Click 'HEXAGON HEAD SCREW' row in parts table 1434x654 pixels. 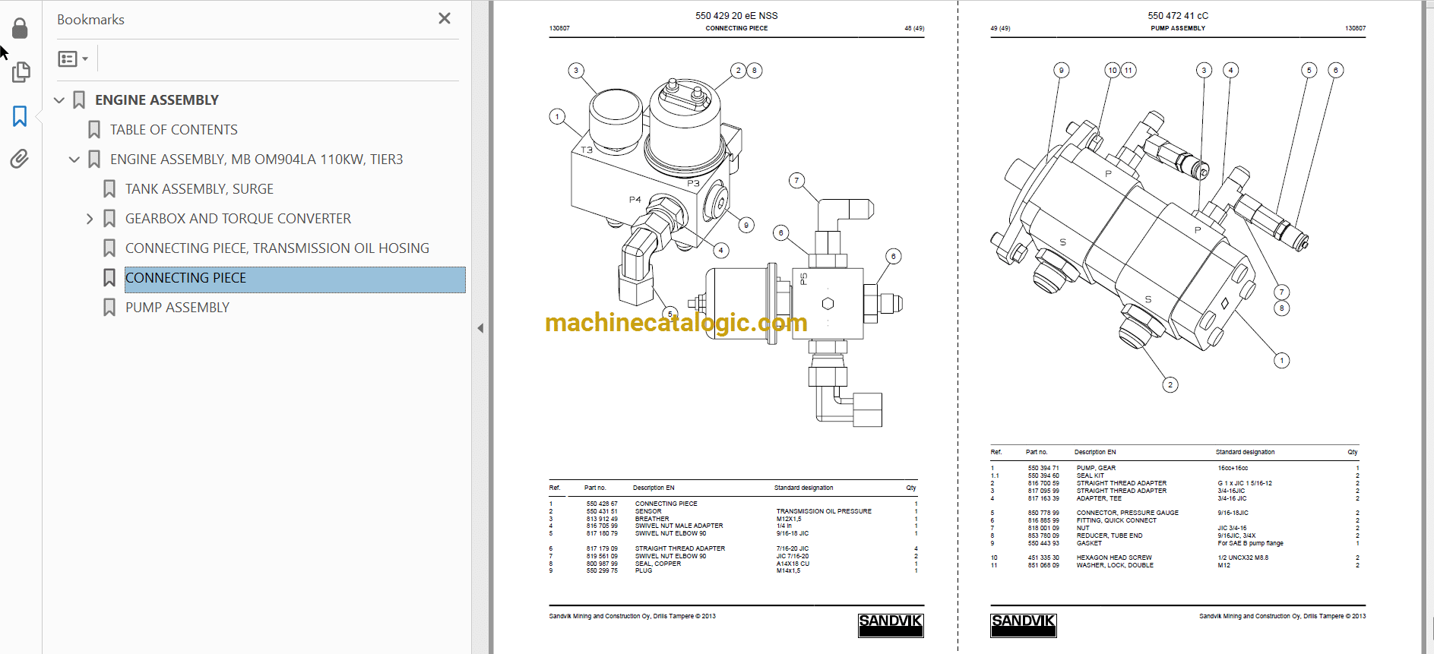pos(1175,558)
